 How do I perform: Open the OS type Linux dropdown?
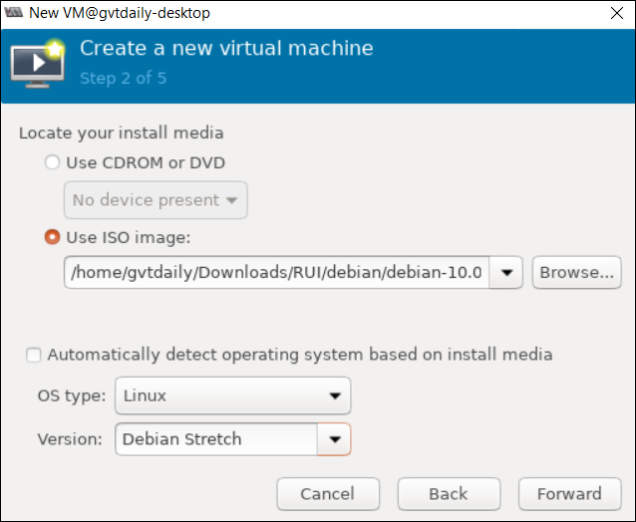click(x=233, y=395)
